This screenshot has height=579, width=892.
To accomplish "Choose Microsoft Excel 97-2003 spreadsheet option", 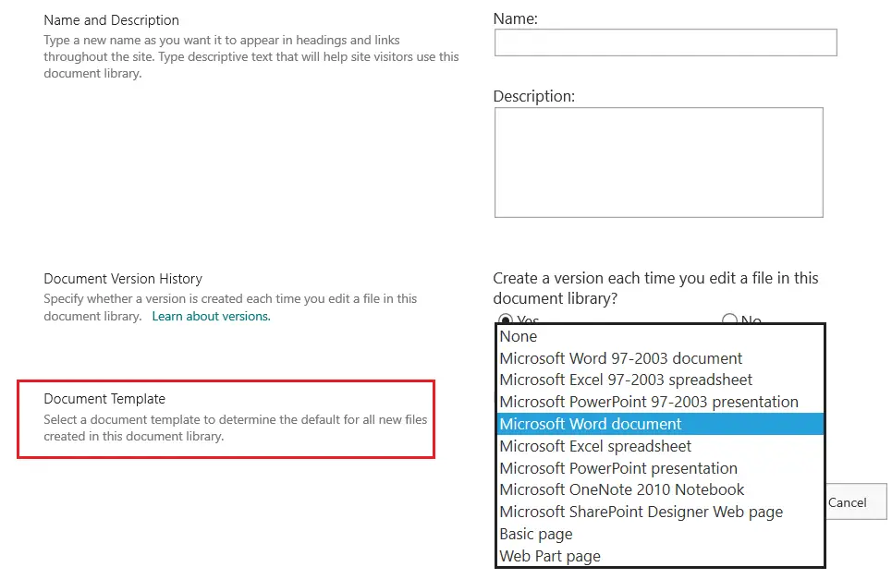I will point(661,380).
